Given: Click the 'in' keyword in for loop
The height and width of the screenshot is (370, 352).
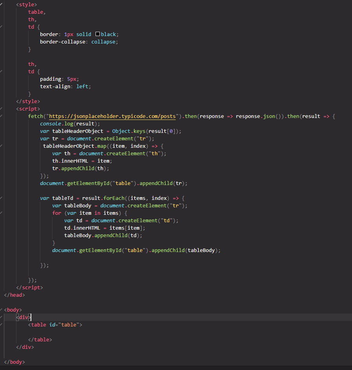Looking at the screenshot, I should click(97, 213).
